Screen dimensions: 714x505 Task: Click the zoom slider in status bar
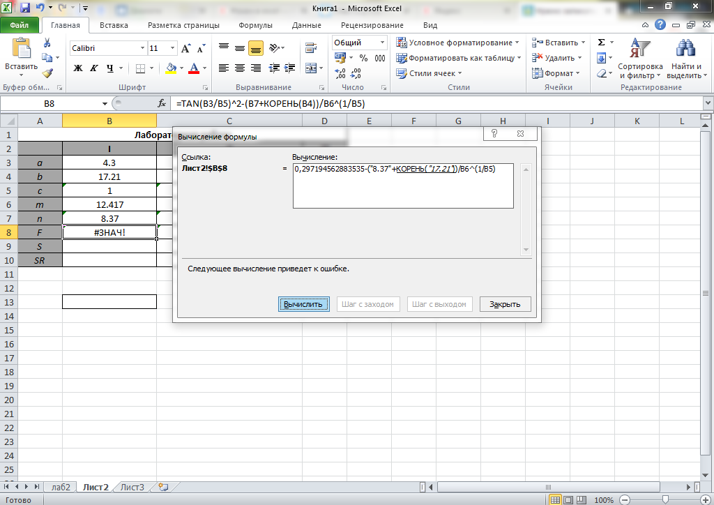coord(667,499)
